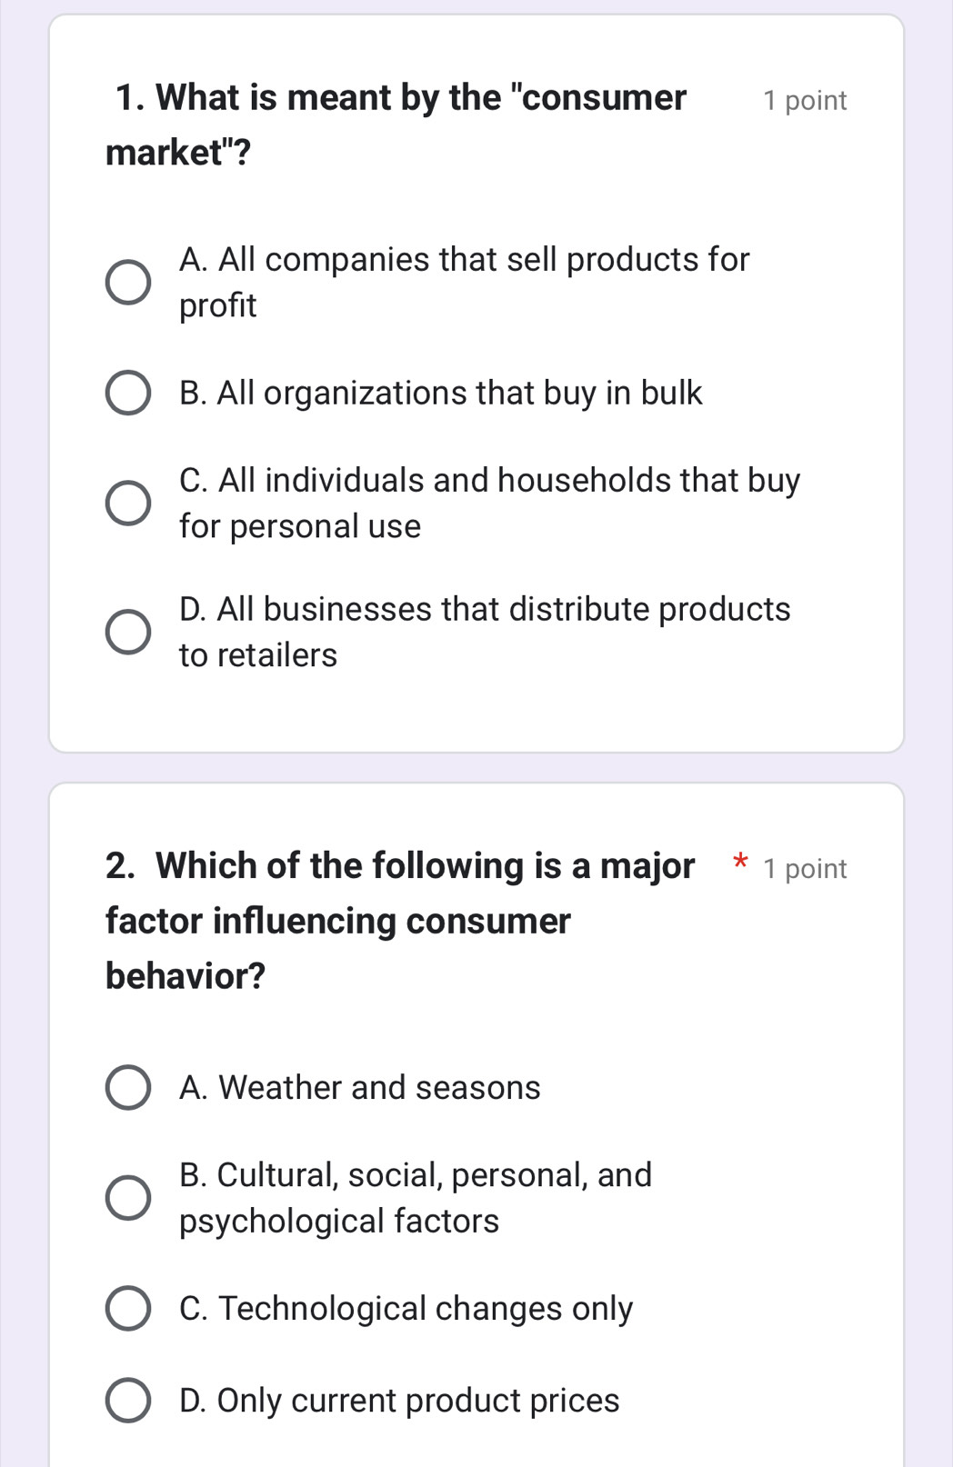Click the label text 'B. All organizations that buy in bulk'

point(441,393)
